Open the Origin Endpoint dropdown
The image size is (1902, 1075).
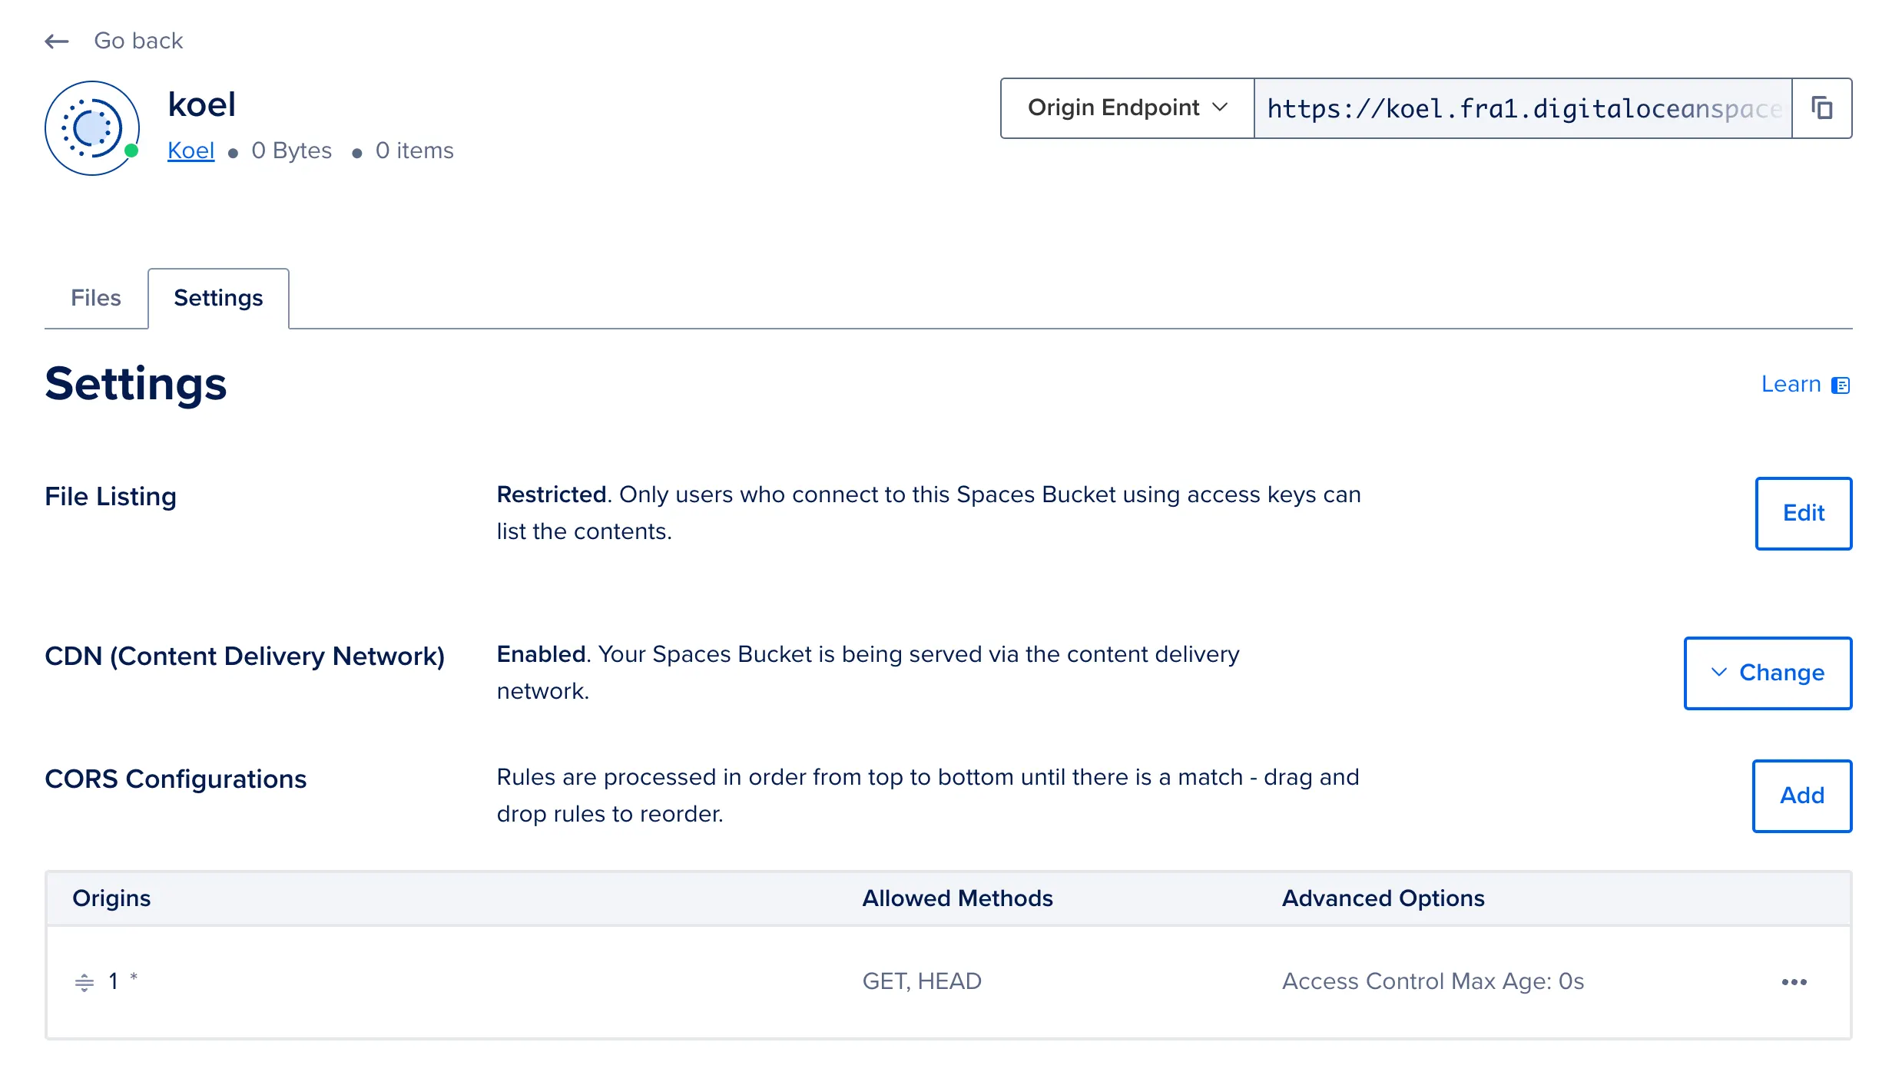click(x=1127, y=108)
